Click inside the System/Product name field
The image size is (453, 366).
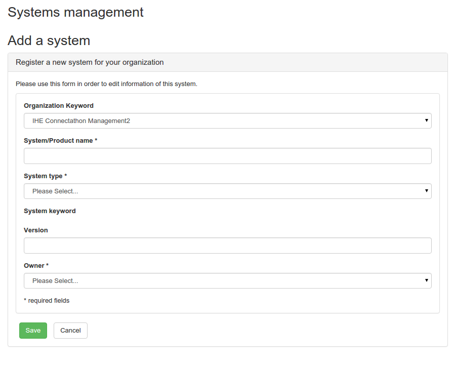tap(227, 155)
